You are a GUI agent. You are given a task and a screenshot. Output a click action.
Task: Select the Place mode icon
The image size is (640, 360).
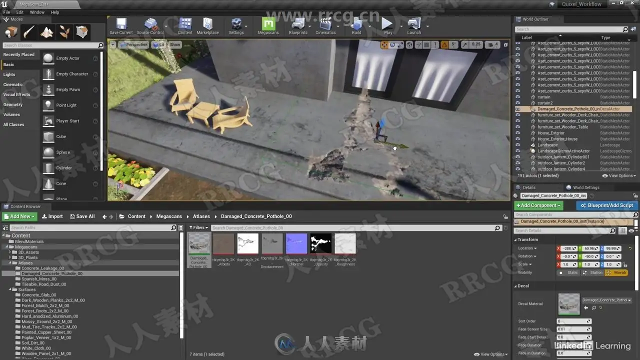(x=11, y=32)
